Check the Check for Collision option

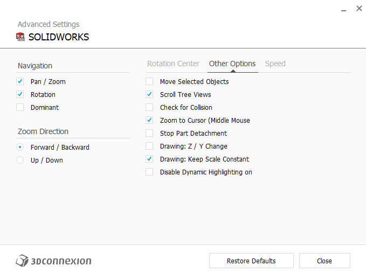[149, 107]
